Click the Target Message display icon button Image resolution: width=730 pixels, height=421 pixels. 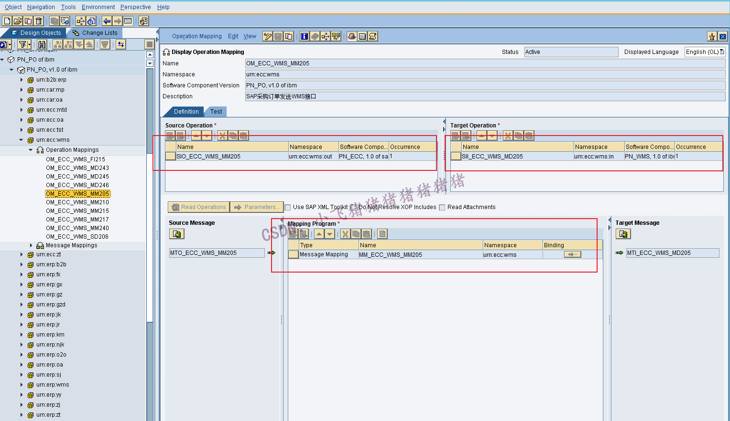[x=623, y=234]
